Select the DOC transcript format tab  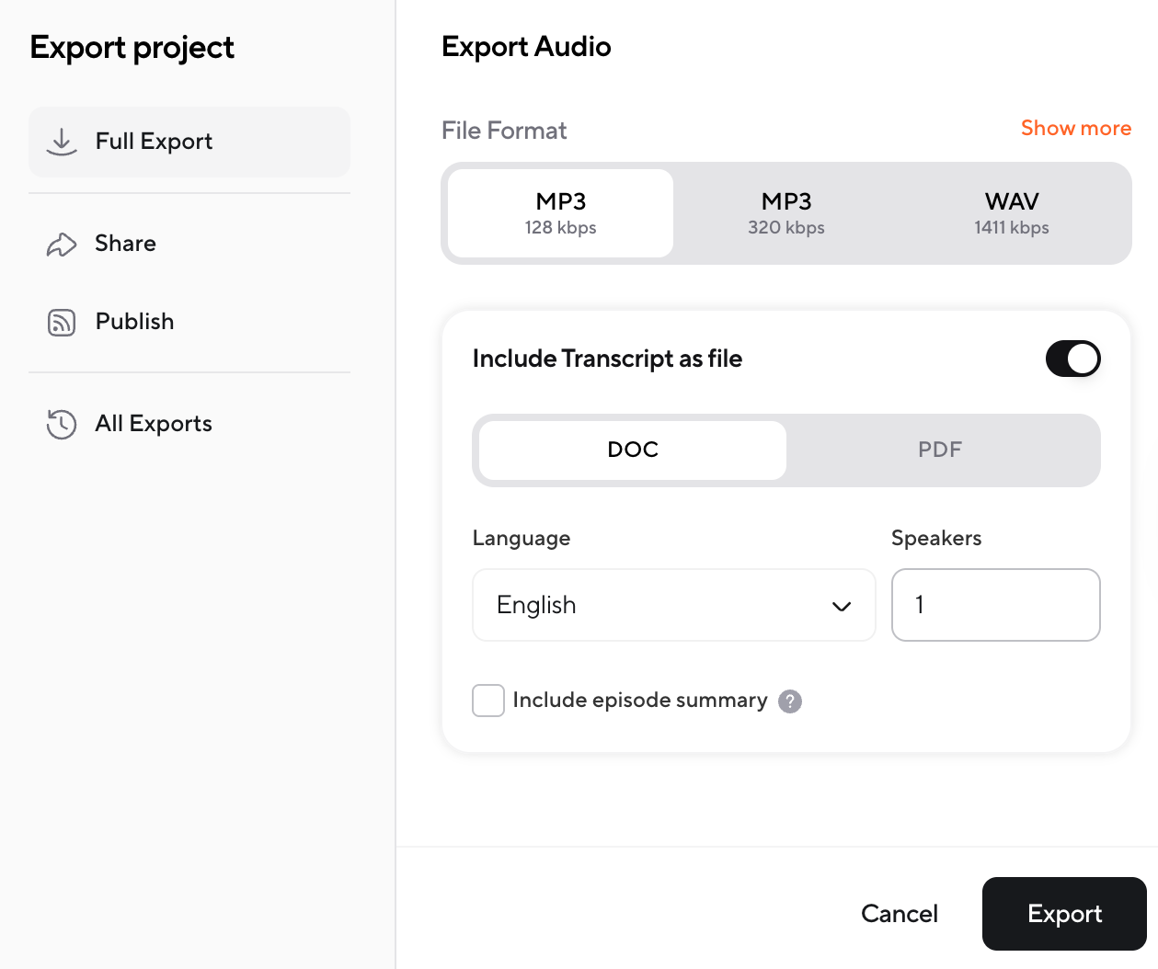[633, 450]
